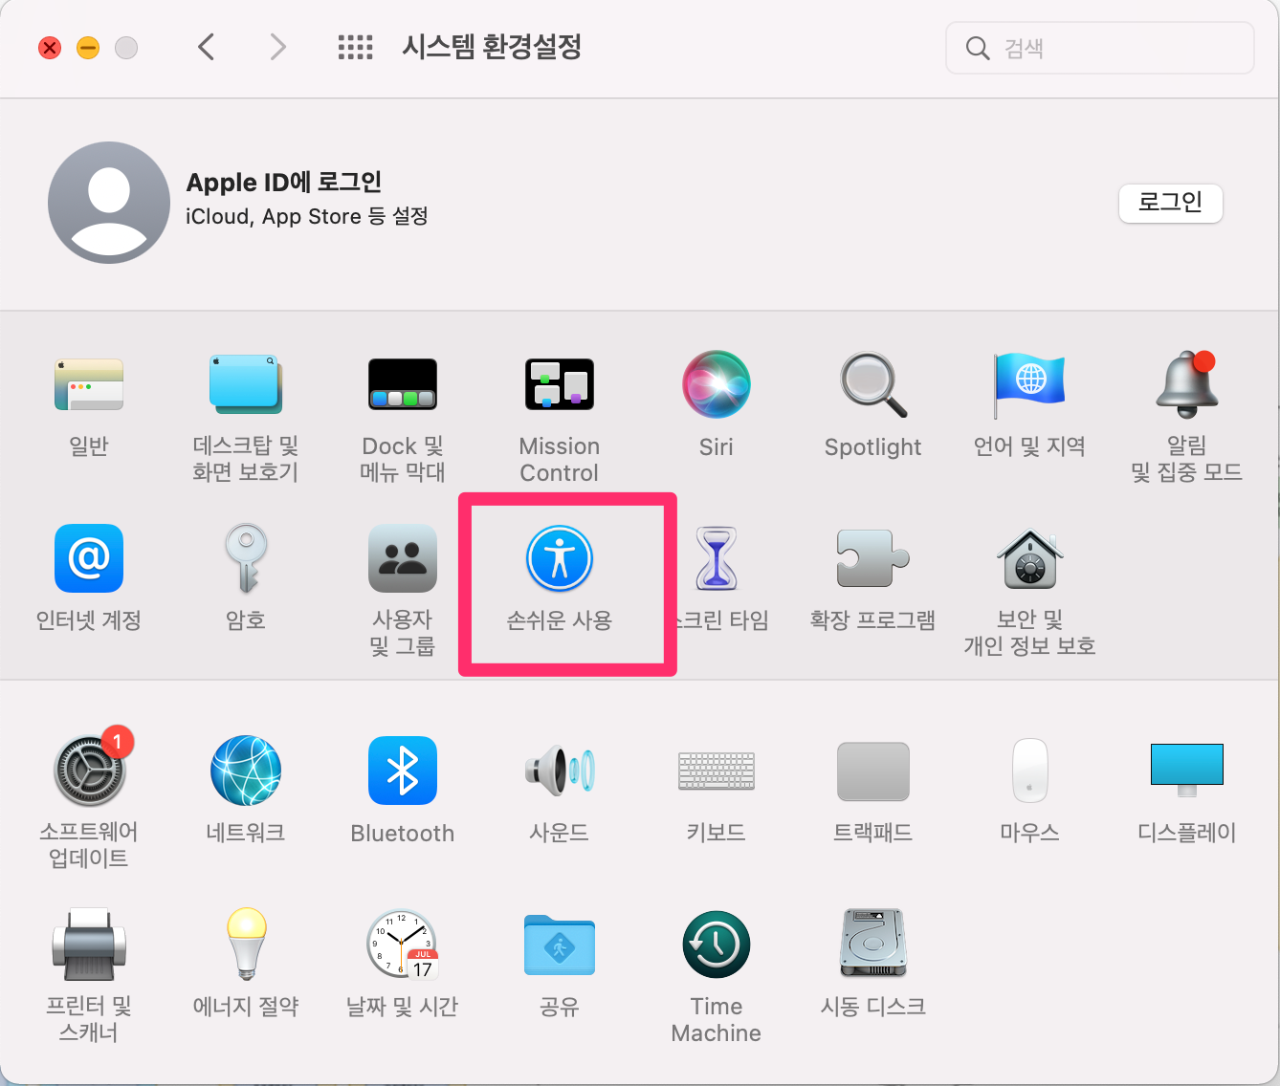1280x1086 pixels.
Task: Focus the 검색 search field
Action: click(1100, 48)
